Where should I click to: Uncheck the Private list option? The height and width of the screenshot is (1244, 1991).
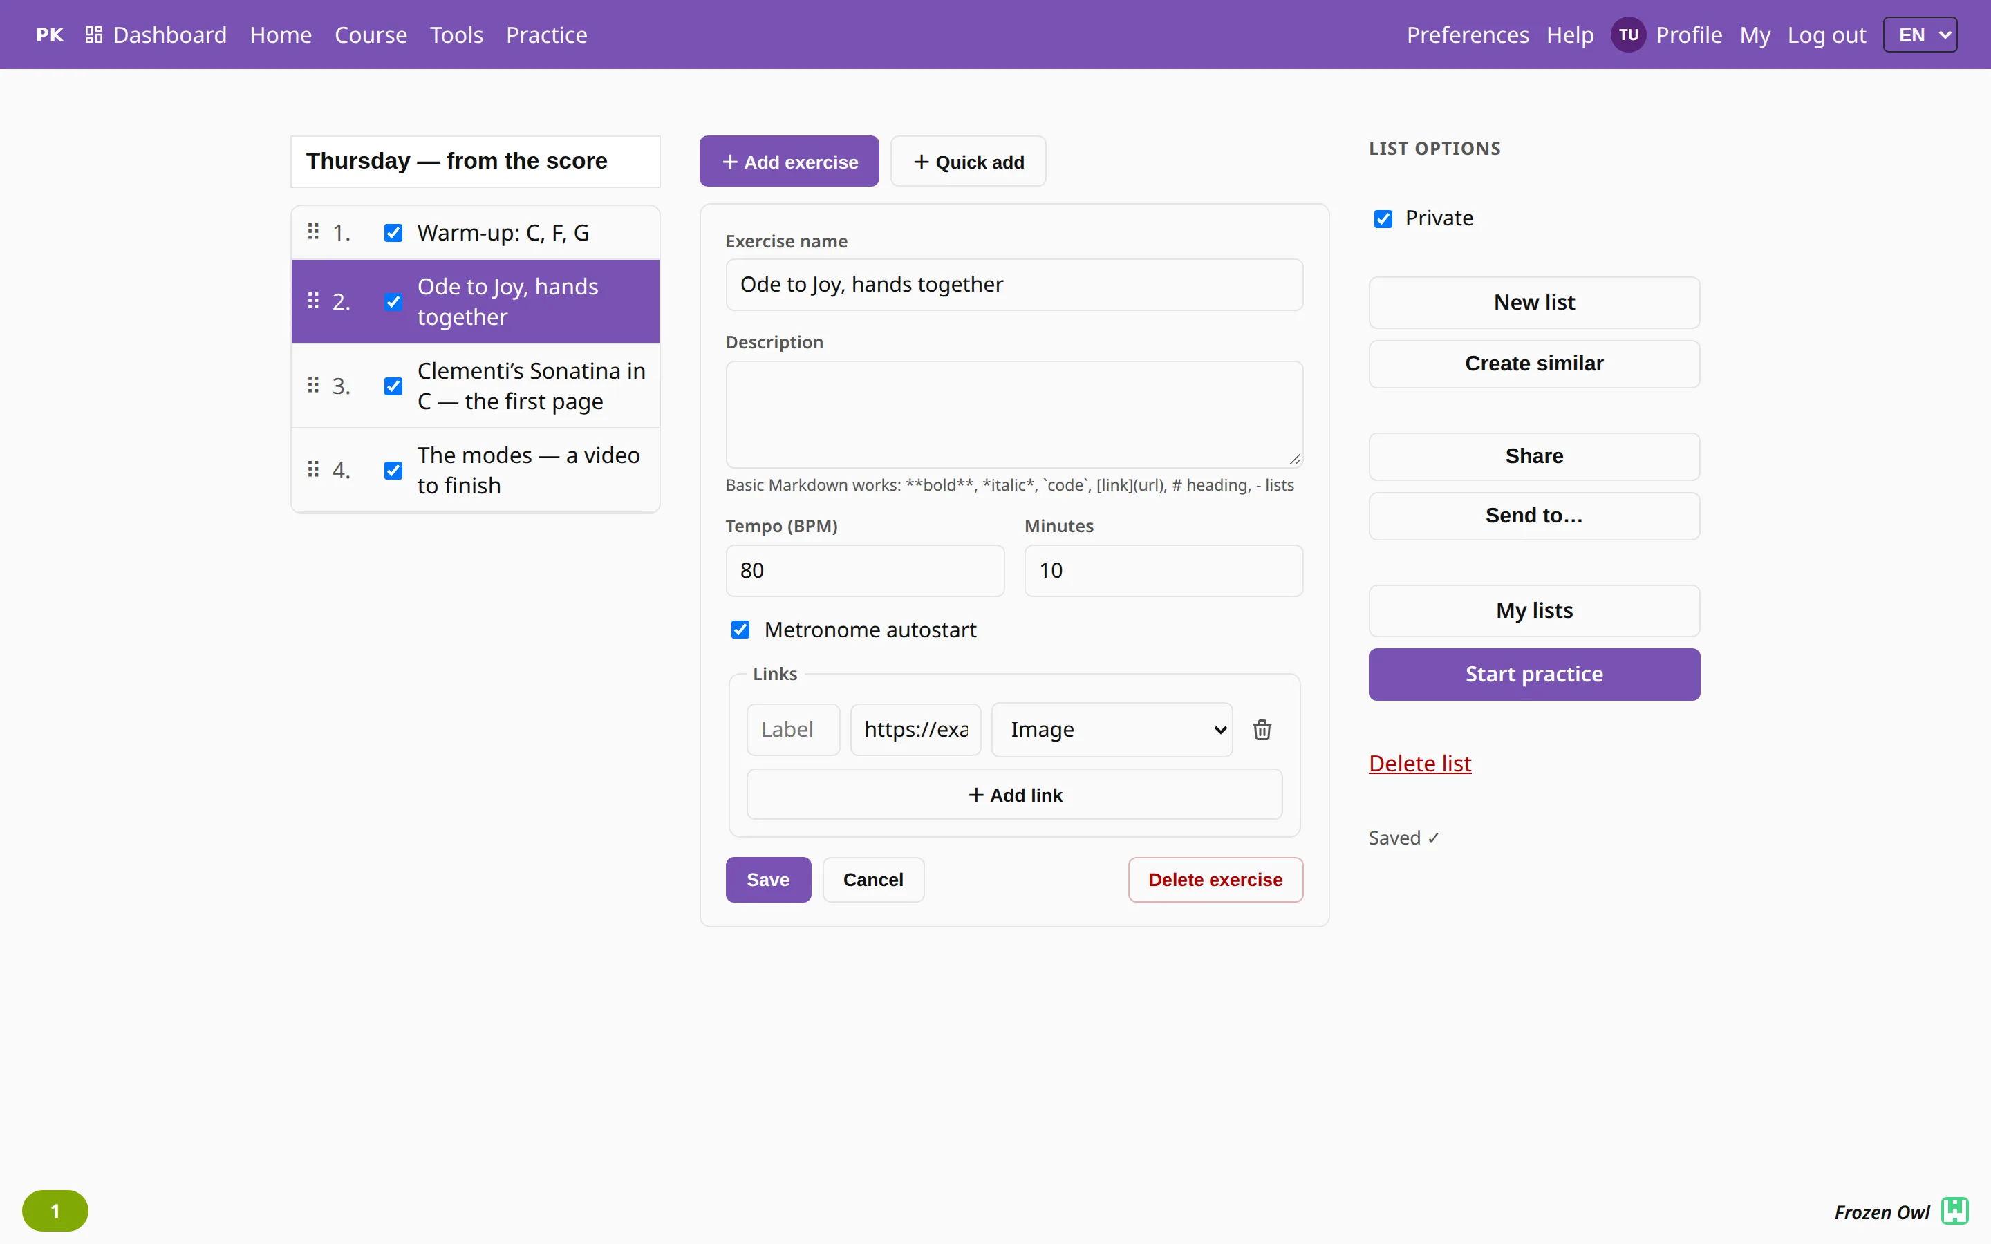(1383, 219)
